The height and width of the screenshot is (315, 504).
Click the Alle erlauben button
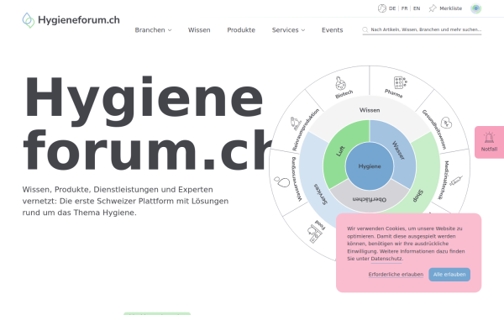click(x=449, y=275)
